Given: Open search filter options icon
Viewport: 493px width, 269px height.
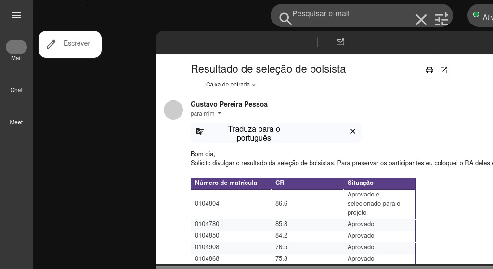Looking at the screenshot, I should click(441, 19).
